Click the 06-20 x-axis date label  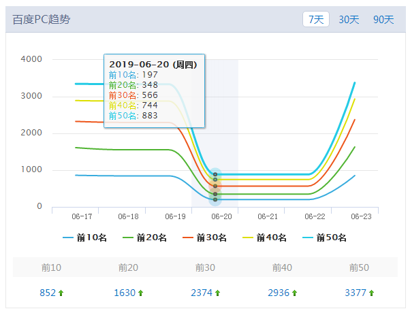click(221, 216)
